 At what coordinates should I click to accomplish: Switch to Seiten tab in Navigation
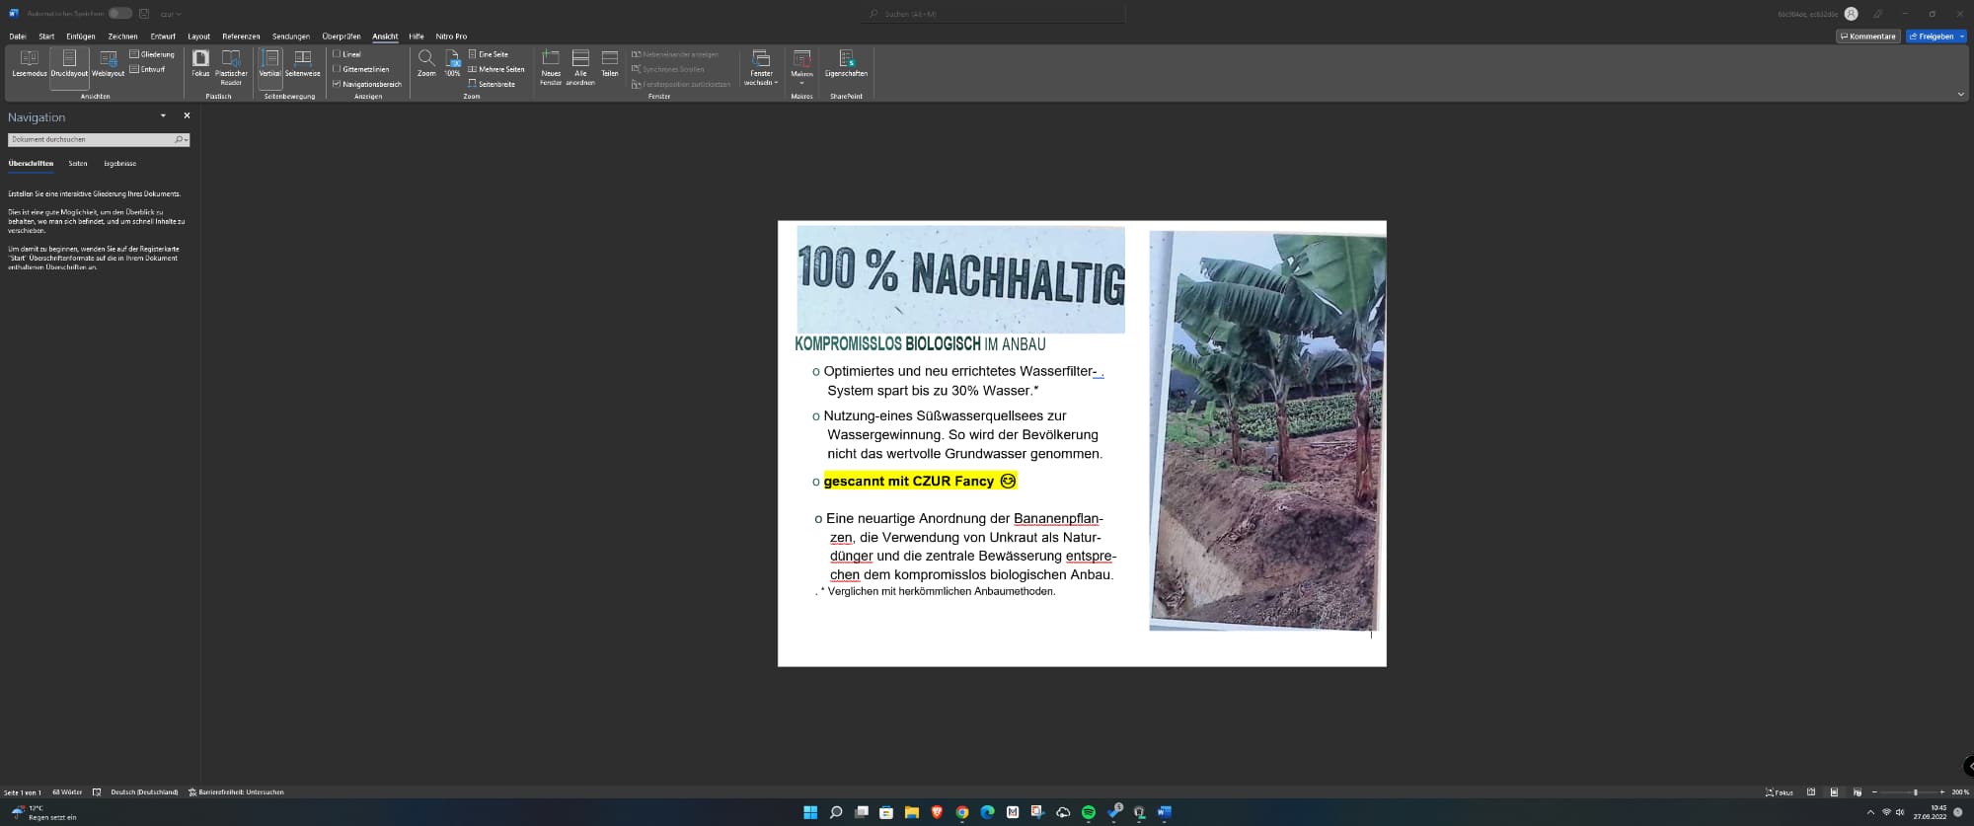78,164
